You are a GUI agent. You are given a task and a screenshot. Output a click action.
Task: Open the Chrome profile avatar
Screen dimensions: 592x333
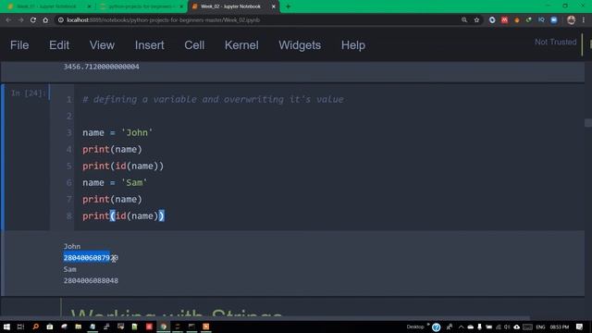point(571,20)
